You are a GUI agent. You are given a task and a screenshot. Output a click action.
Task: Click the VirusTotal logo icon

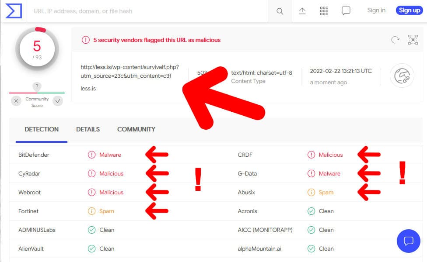point(14,11)
